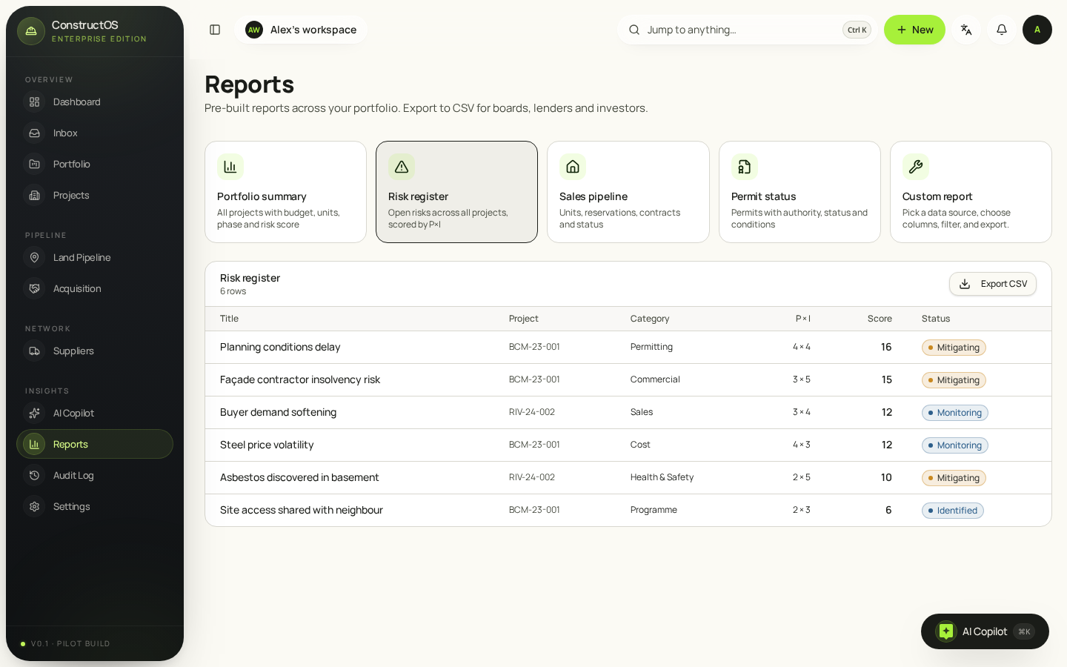1067x667 pixels.
Task: Click the Permitting category cell
Action: point(651,347)
